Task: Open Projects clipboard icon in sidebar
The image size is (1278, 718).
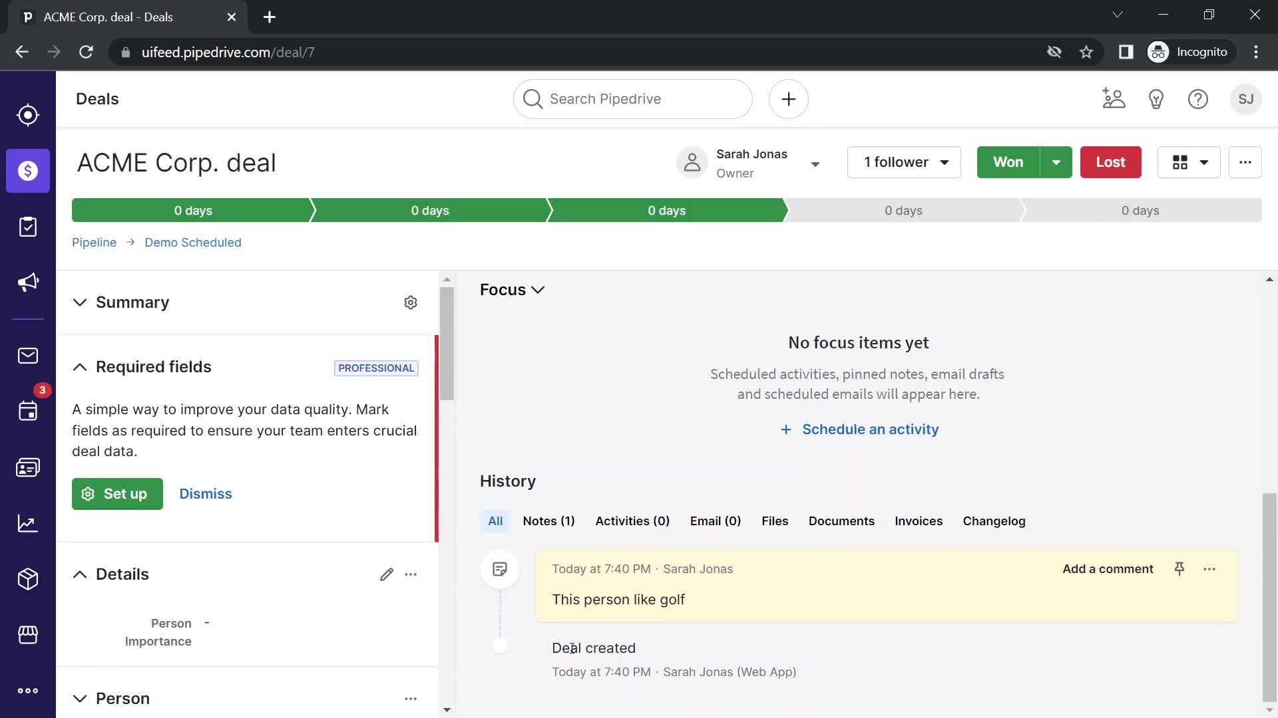Action: pyautogui.click(x=27, y=227)
